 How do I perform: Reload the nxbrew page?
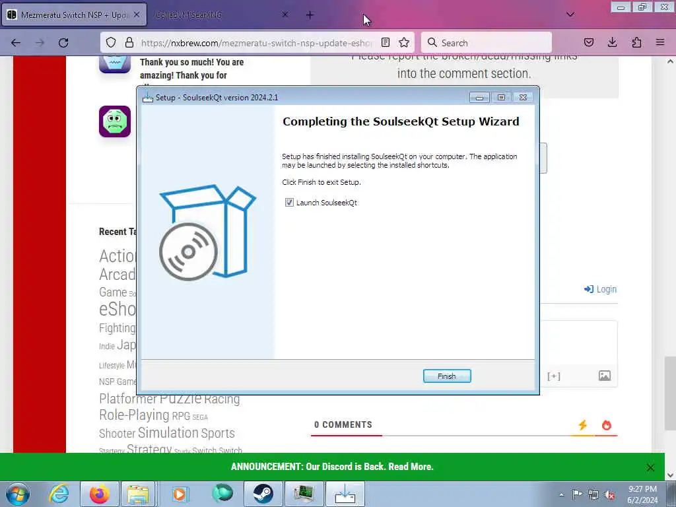tap(63, 43)
